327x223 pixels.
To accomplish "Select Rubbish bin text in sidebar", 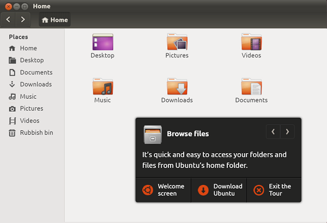I will coord(37,132).
